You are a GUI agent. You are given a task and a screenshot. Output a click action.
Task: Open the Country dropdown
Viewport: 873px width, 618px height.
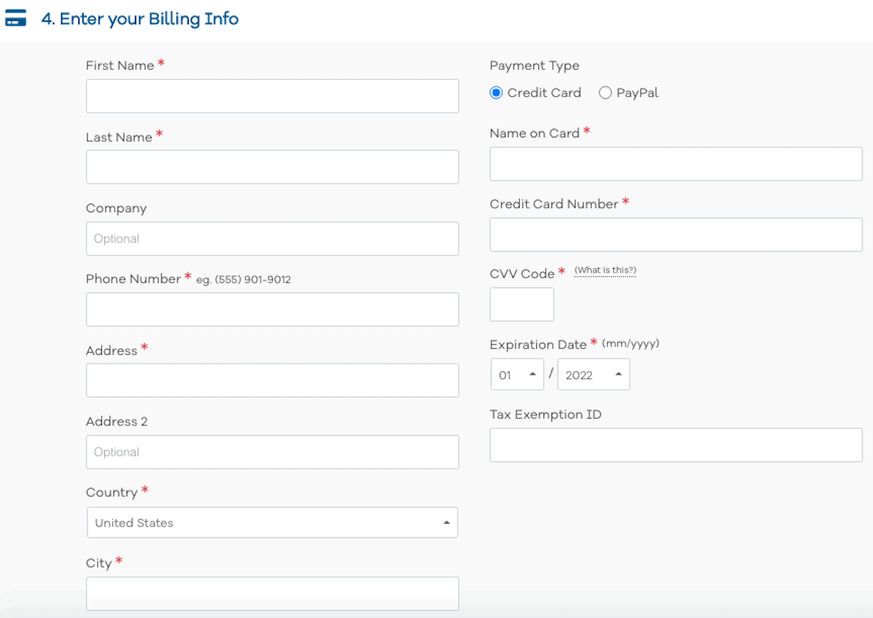tap(271, 522)
